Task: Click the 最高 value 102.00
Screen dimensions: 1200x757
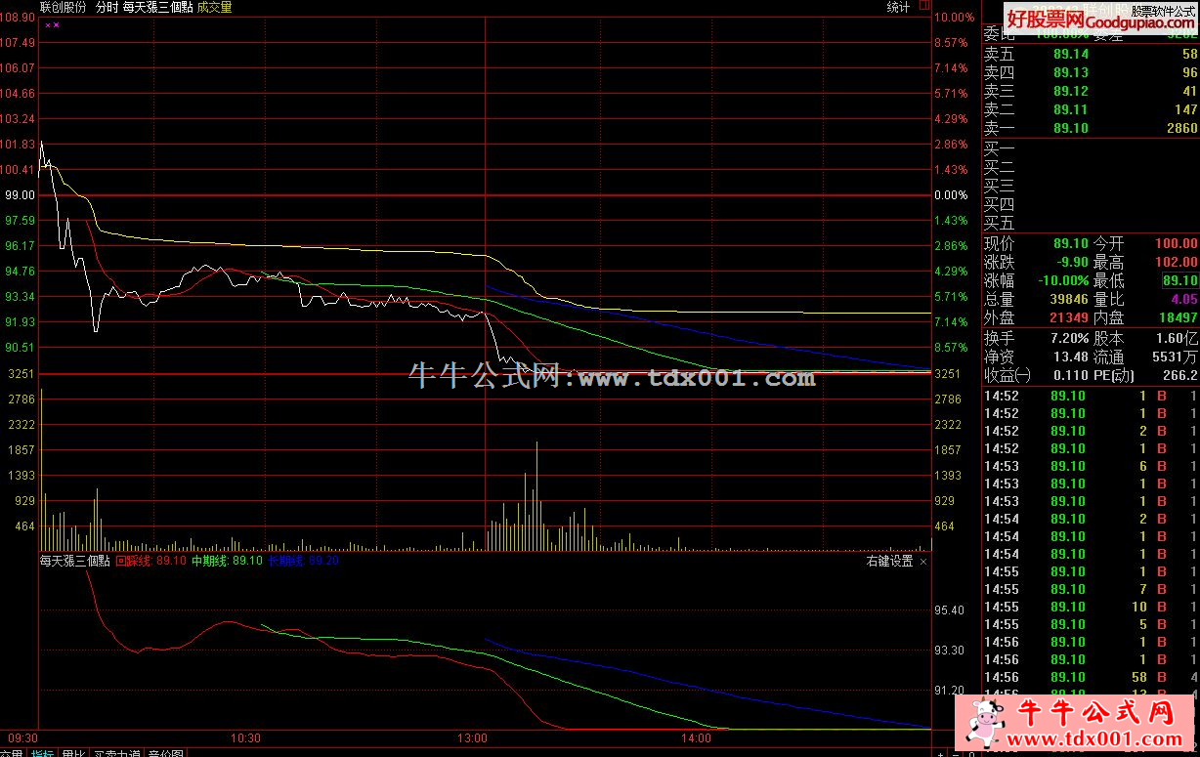Action: (1176, 262)
